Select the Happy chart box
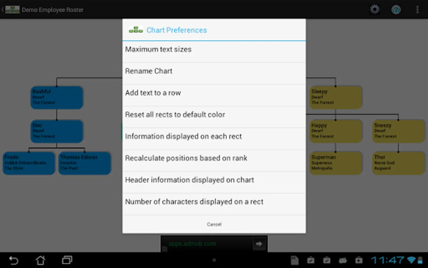Viewport: 428px width, 268px height. coord(336,131)
